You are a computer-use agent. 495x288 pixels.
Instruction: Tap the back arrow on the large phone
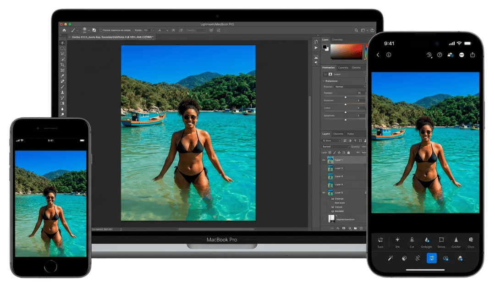click(378, 55)
